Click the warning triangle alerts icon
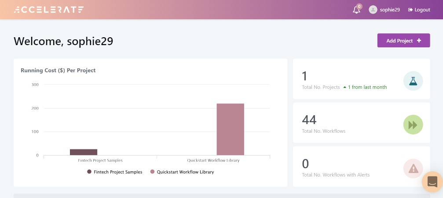This screenshot has height=198, width=443. coord(413,168)
